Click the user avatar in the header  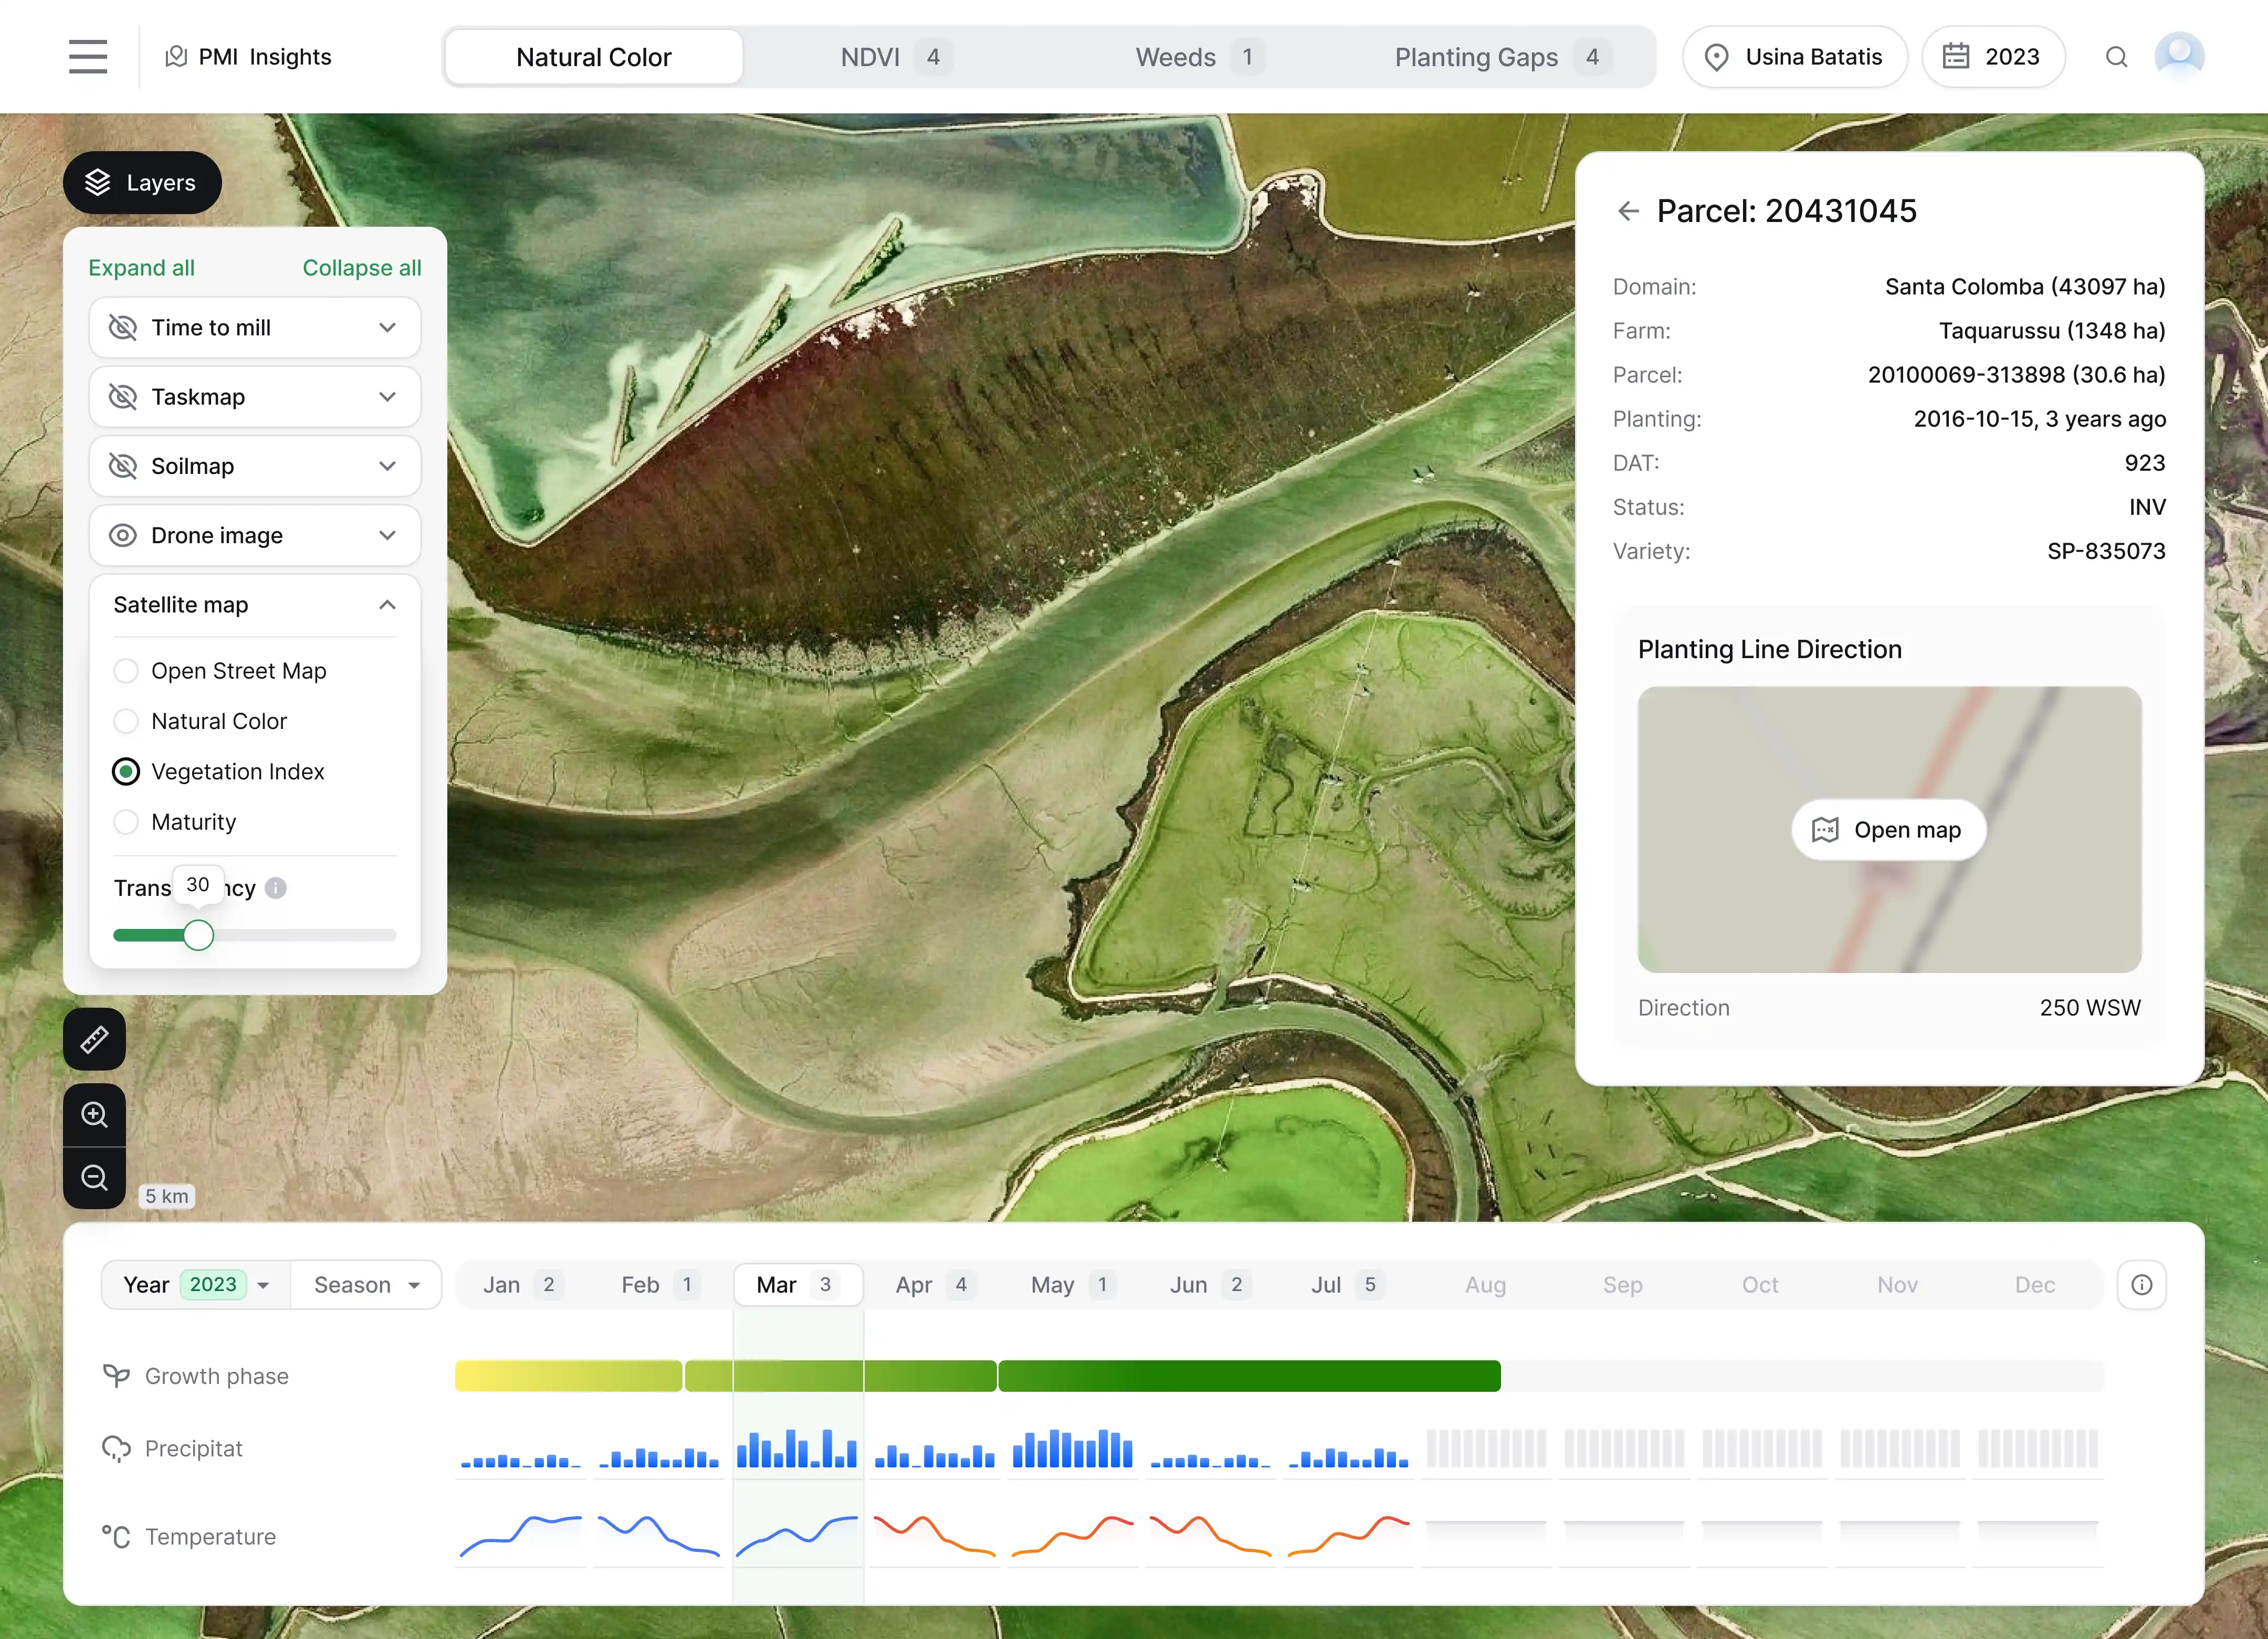tap(2180, 56)
